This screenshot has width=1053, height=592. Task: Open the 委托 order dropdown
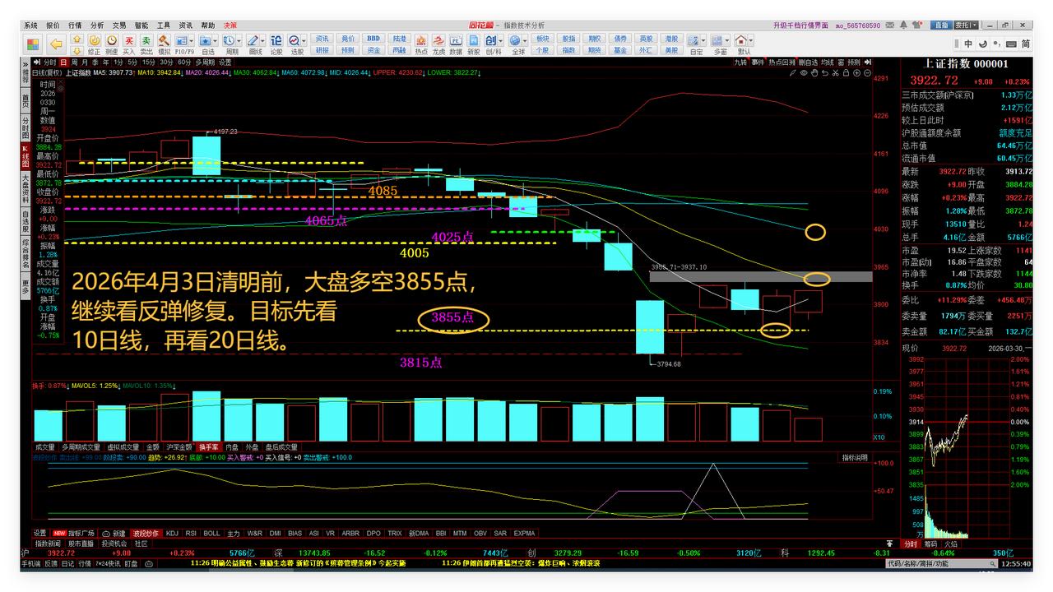[x=967, y=25]
